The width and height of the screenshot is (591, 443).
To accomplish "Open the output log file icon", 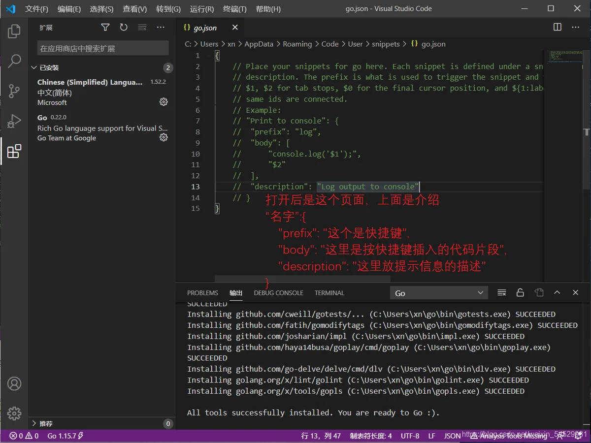I will tap(539, 293).
